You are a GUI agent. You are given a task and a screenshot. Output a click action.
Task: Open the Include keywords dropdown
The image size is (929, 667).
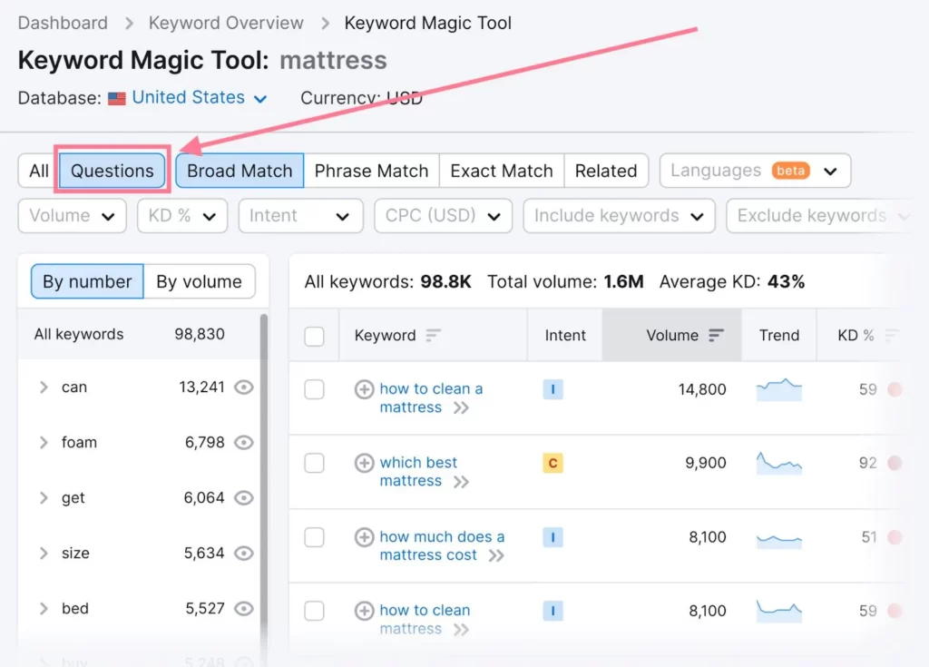619,216
